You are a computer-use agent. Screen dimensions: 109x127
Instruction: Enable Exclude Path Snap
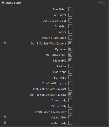coord(70,38)
